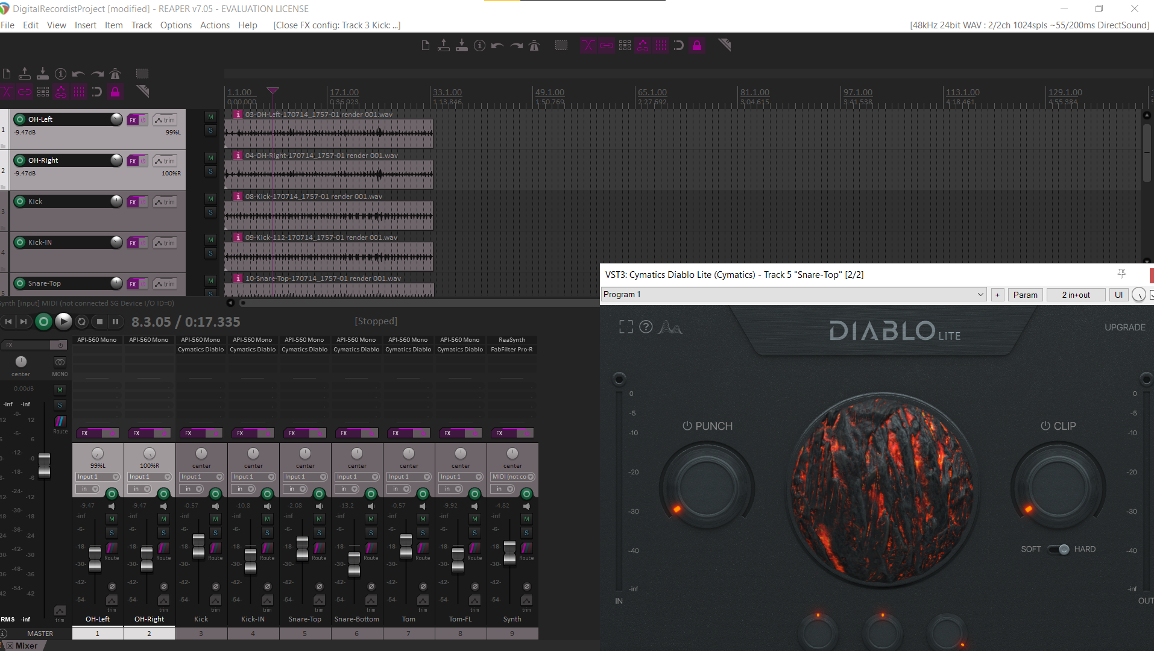Toggle the PUNCH power icon in Diablo

point(687,426)
